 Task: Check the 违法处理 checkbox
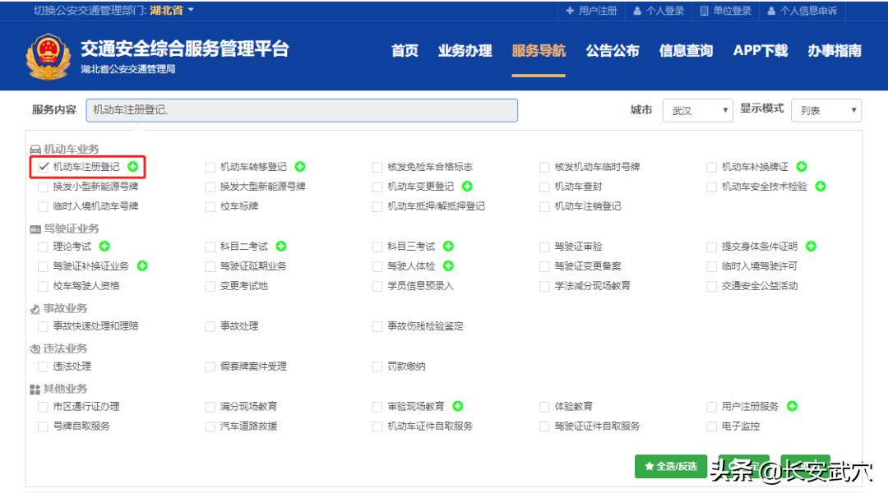coord(43,366)
